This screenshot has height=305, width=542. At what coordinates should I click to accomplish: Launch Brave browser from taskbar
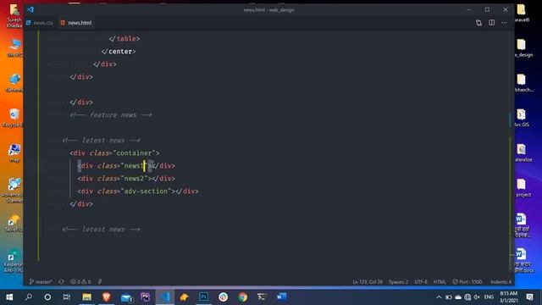point(106,297)
